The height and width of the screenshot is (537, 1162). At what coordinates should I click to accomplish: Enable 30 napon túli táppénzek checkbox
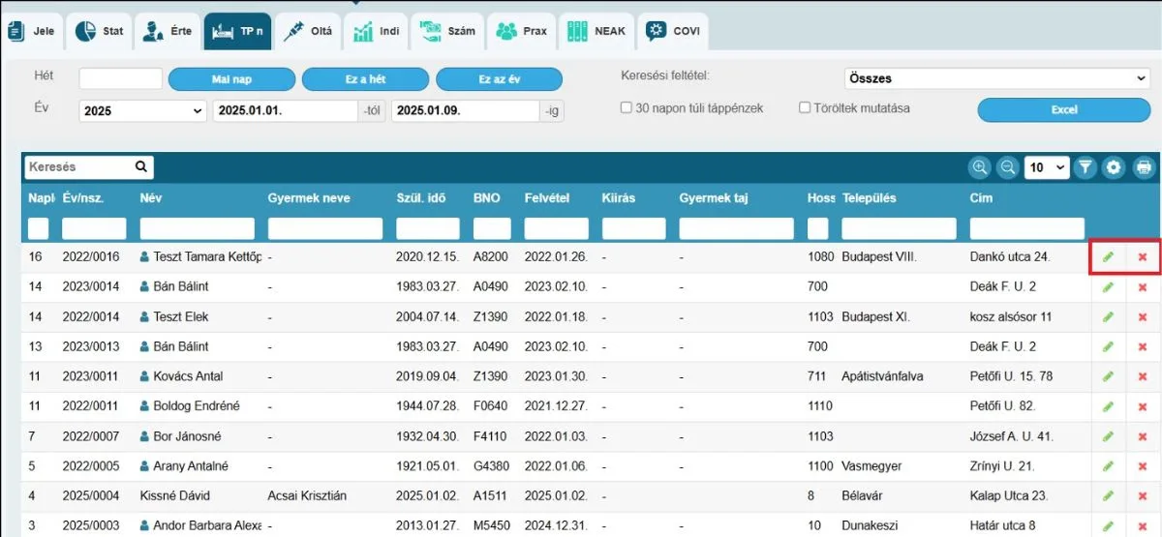(x=627, y=108)
